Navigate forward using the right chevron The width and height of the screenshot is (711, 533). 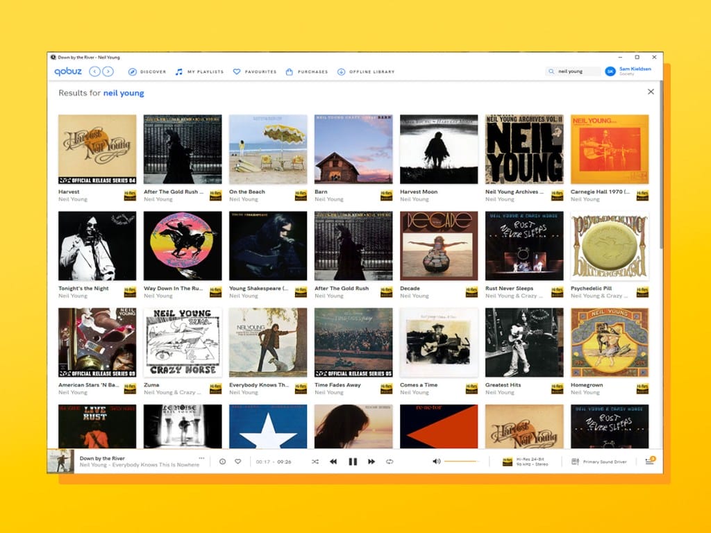point(109,71)
